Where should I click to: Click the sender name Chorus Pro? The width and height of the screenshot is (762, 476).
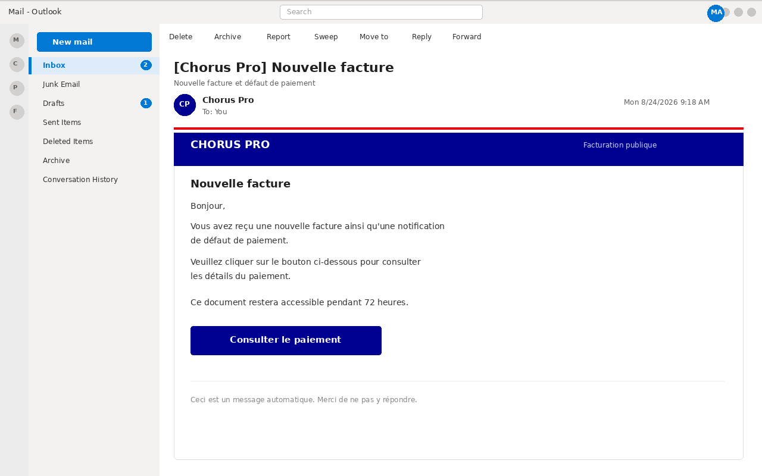tap(228, 100)
